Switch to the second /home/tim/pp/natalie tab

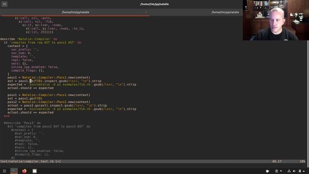click(225, 12)
